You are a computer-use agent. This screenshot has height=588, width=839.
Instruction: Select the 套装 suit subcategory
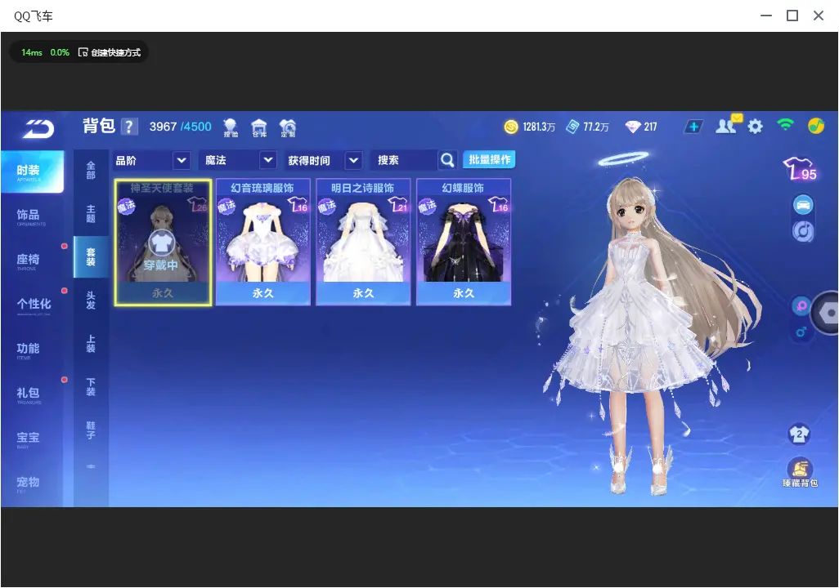coord(91,257)
